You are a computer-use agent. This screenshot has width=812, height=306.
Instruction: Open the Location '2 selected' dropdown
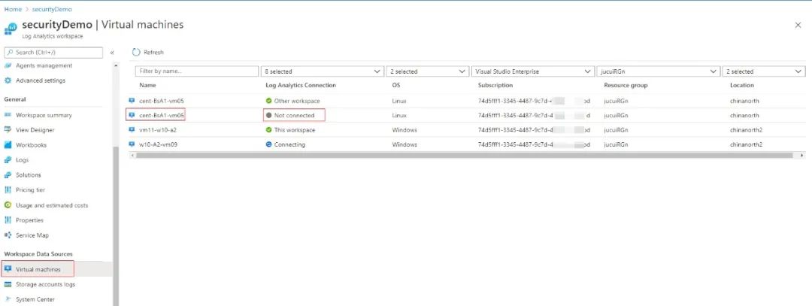click(764, 71)
